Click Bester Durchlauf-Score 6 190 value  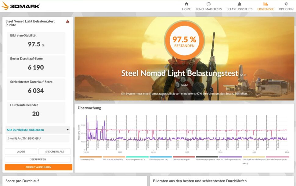click(36, 67)
